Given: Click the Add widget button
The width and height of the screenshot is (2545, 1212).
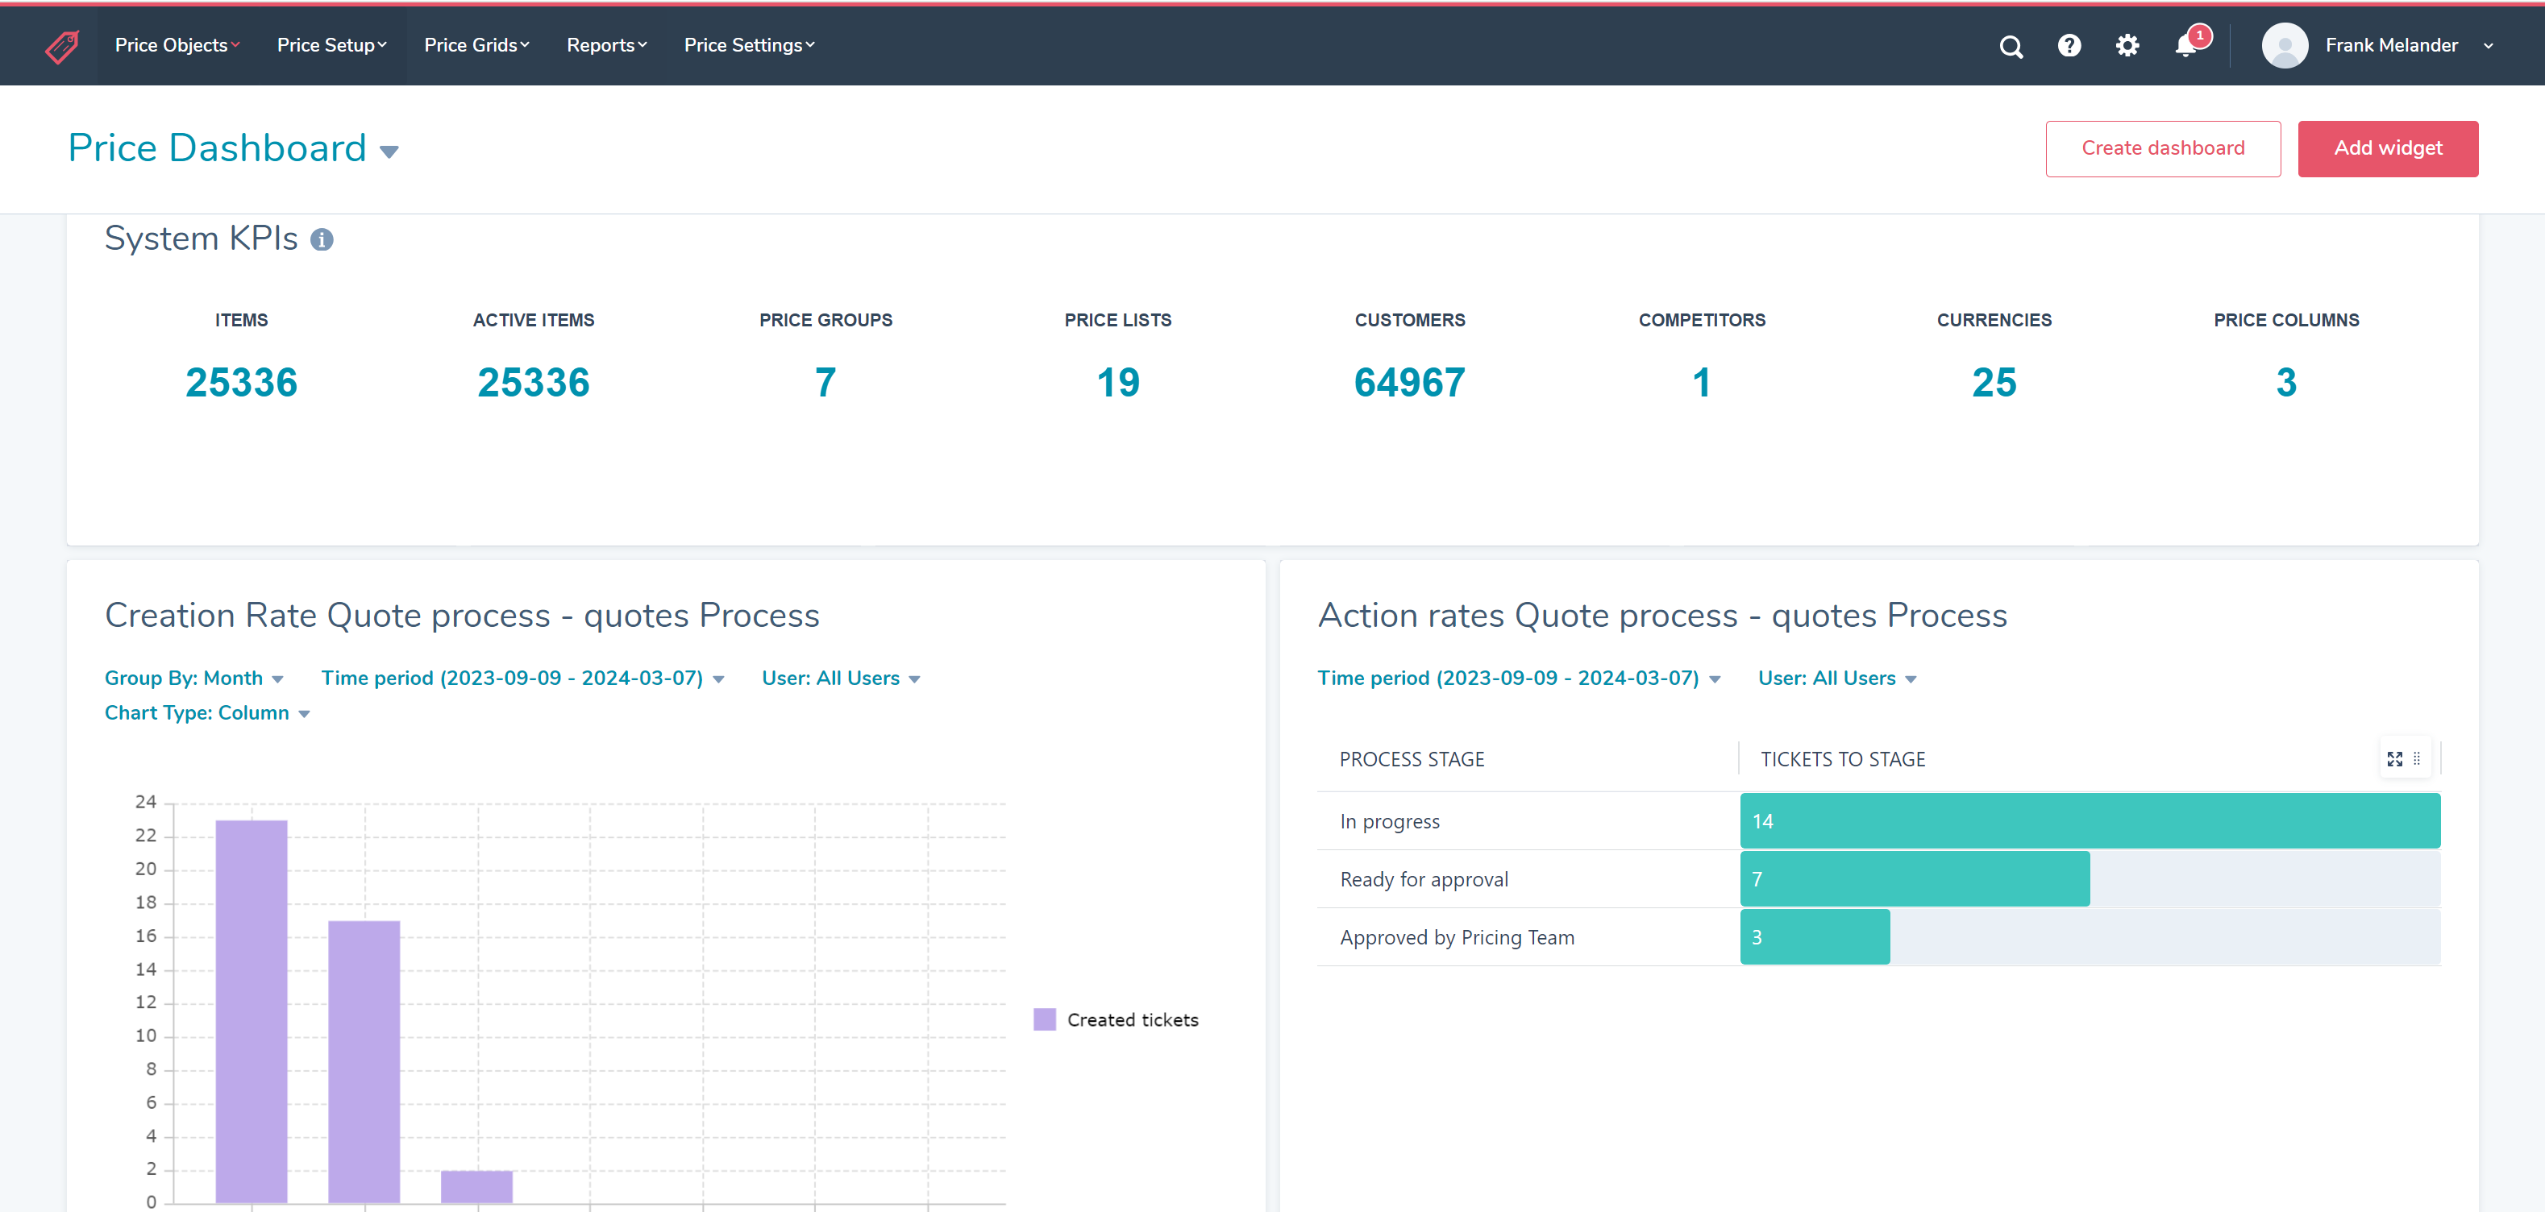Looking at the screenshot, I should (2387, 148).
